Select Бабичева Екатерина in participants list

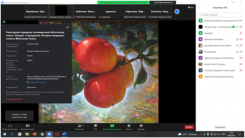click(x=220, y=39)
